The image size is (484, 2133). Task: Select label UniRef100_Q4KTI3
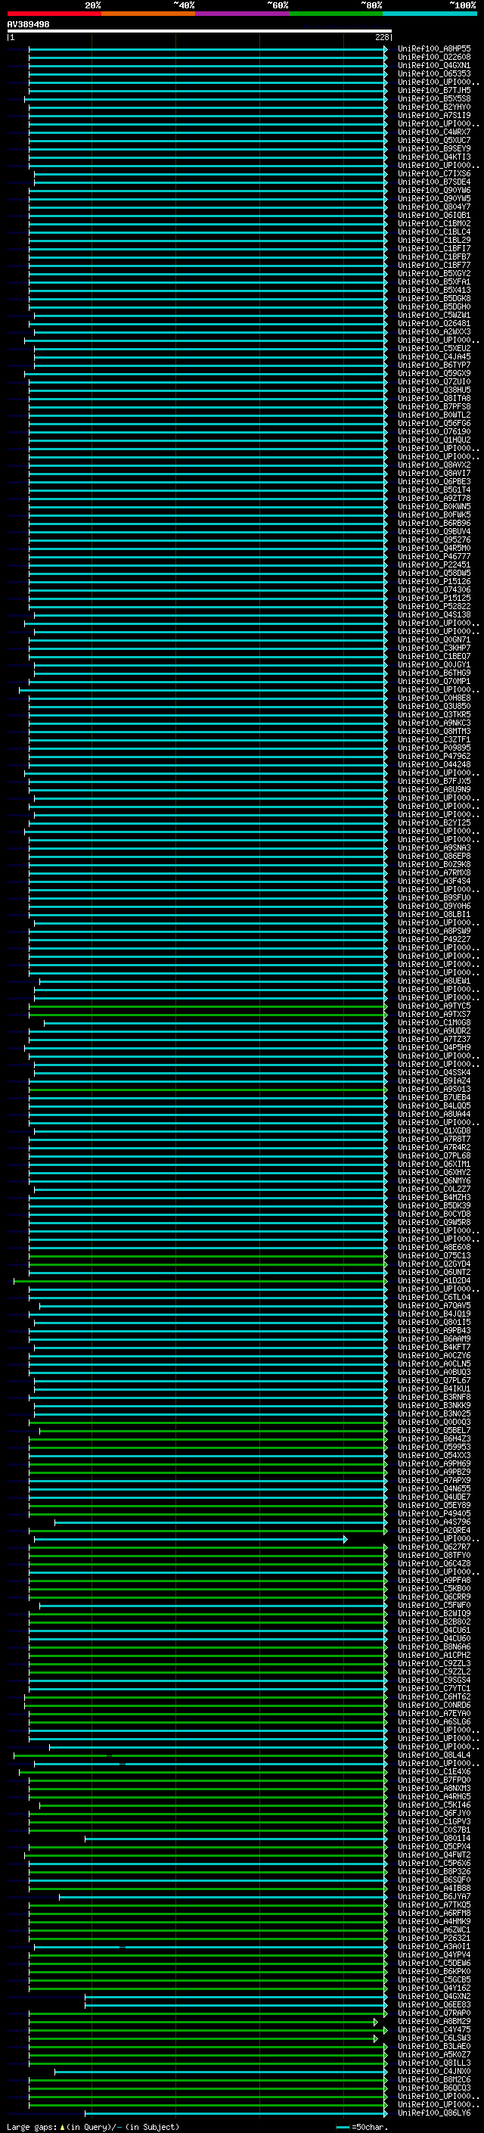[x=434, y=157]
